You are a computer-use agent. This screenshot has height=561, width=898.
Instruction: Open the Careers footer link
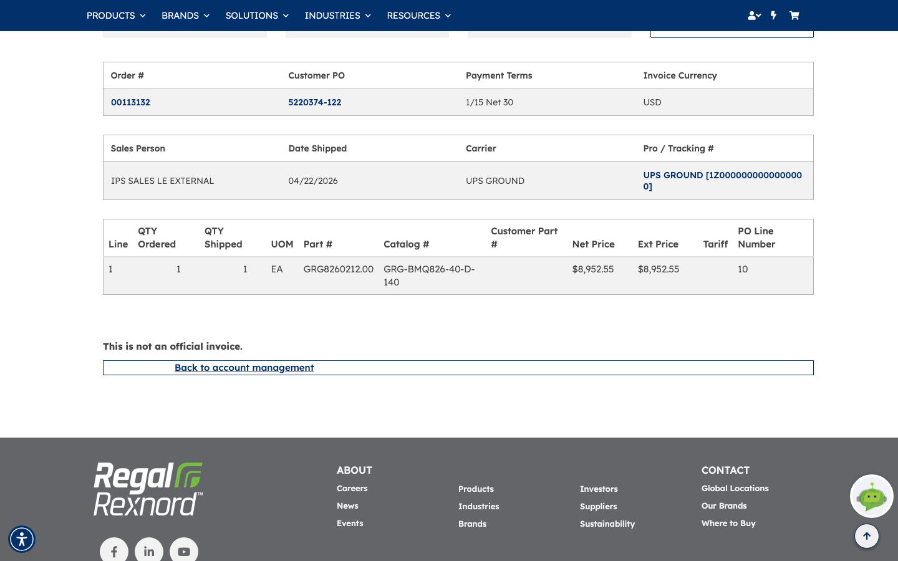352,489
